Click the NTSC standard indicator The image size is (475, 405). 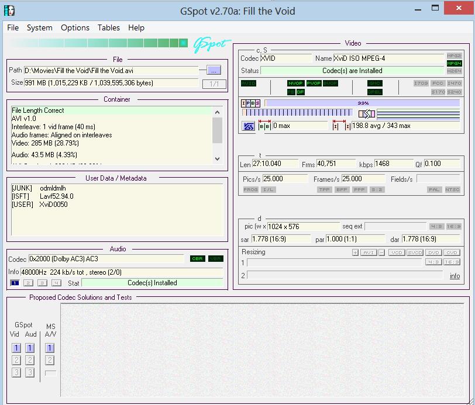(453, 190)
